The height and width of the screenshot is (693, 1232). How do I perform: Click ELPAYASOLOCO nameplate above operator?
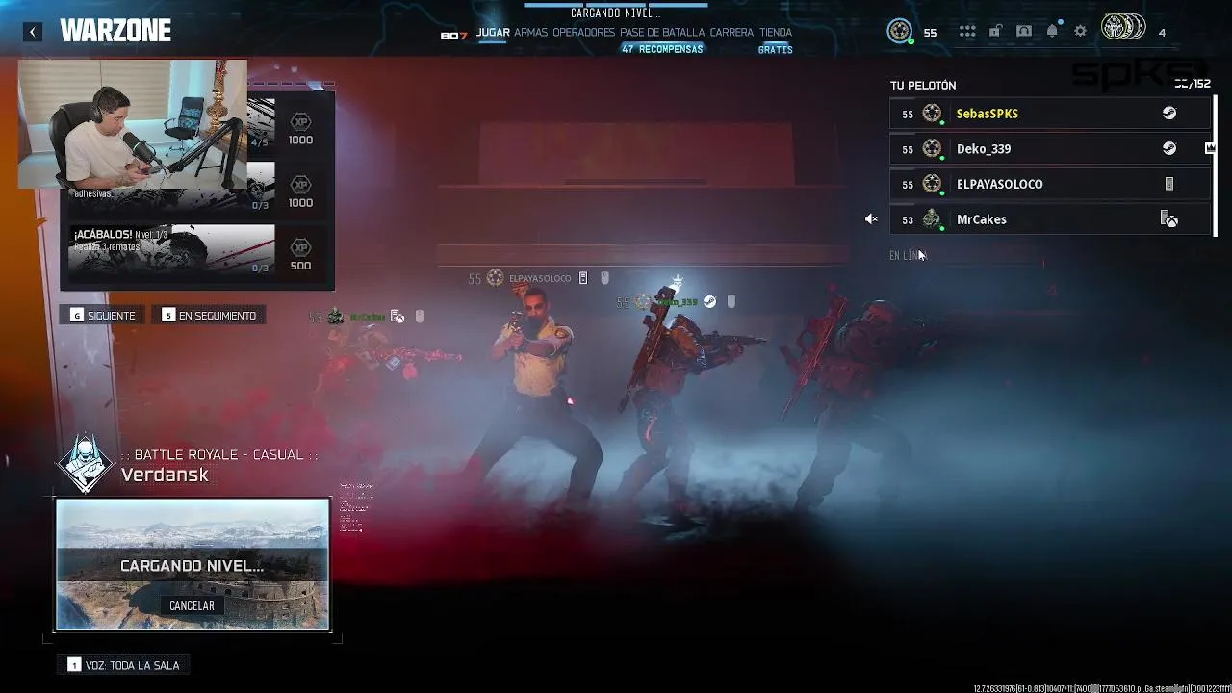pyautogui.click(x=539, y=278)
